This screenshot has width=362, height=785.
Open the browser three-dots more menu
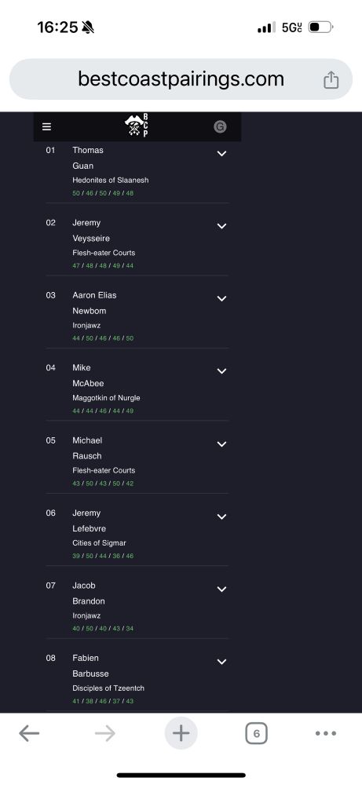click(326, 733)
